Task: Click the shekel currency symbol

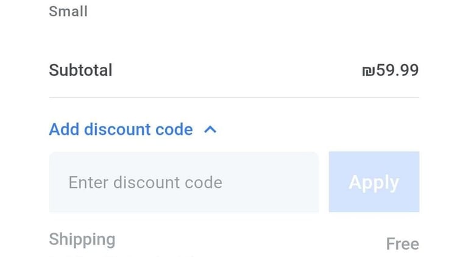Action: click(x=368, y=70)
